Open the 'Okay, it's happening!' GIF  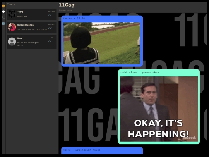(x=159, y=109)
